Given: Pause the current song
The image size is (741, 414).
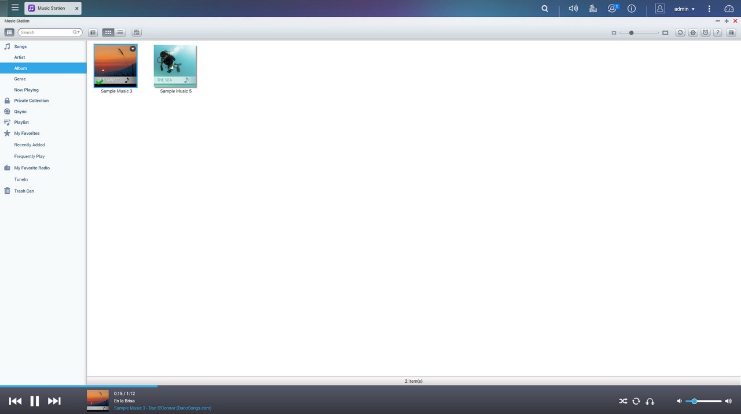Looking at the screenshot, I should 35,401.
